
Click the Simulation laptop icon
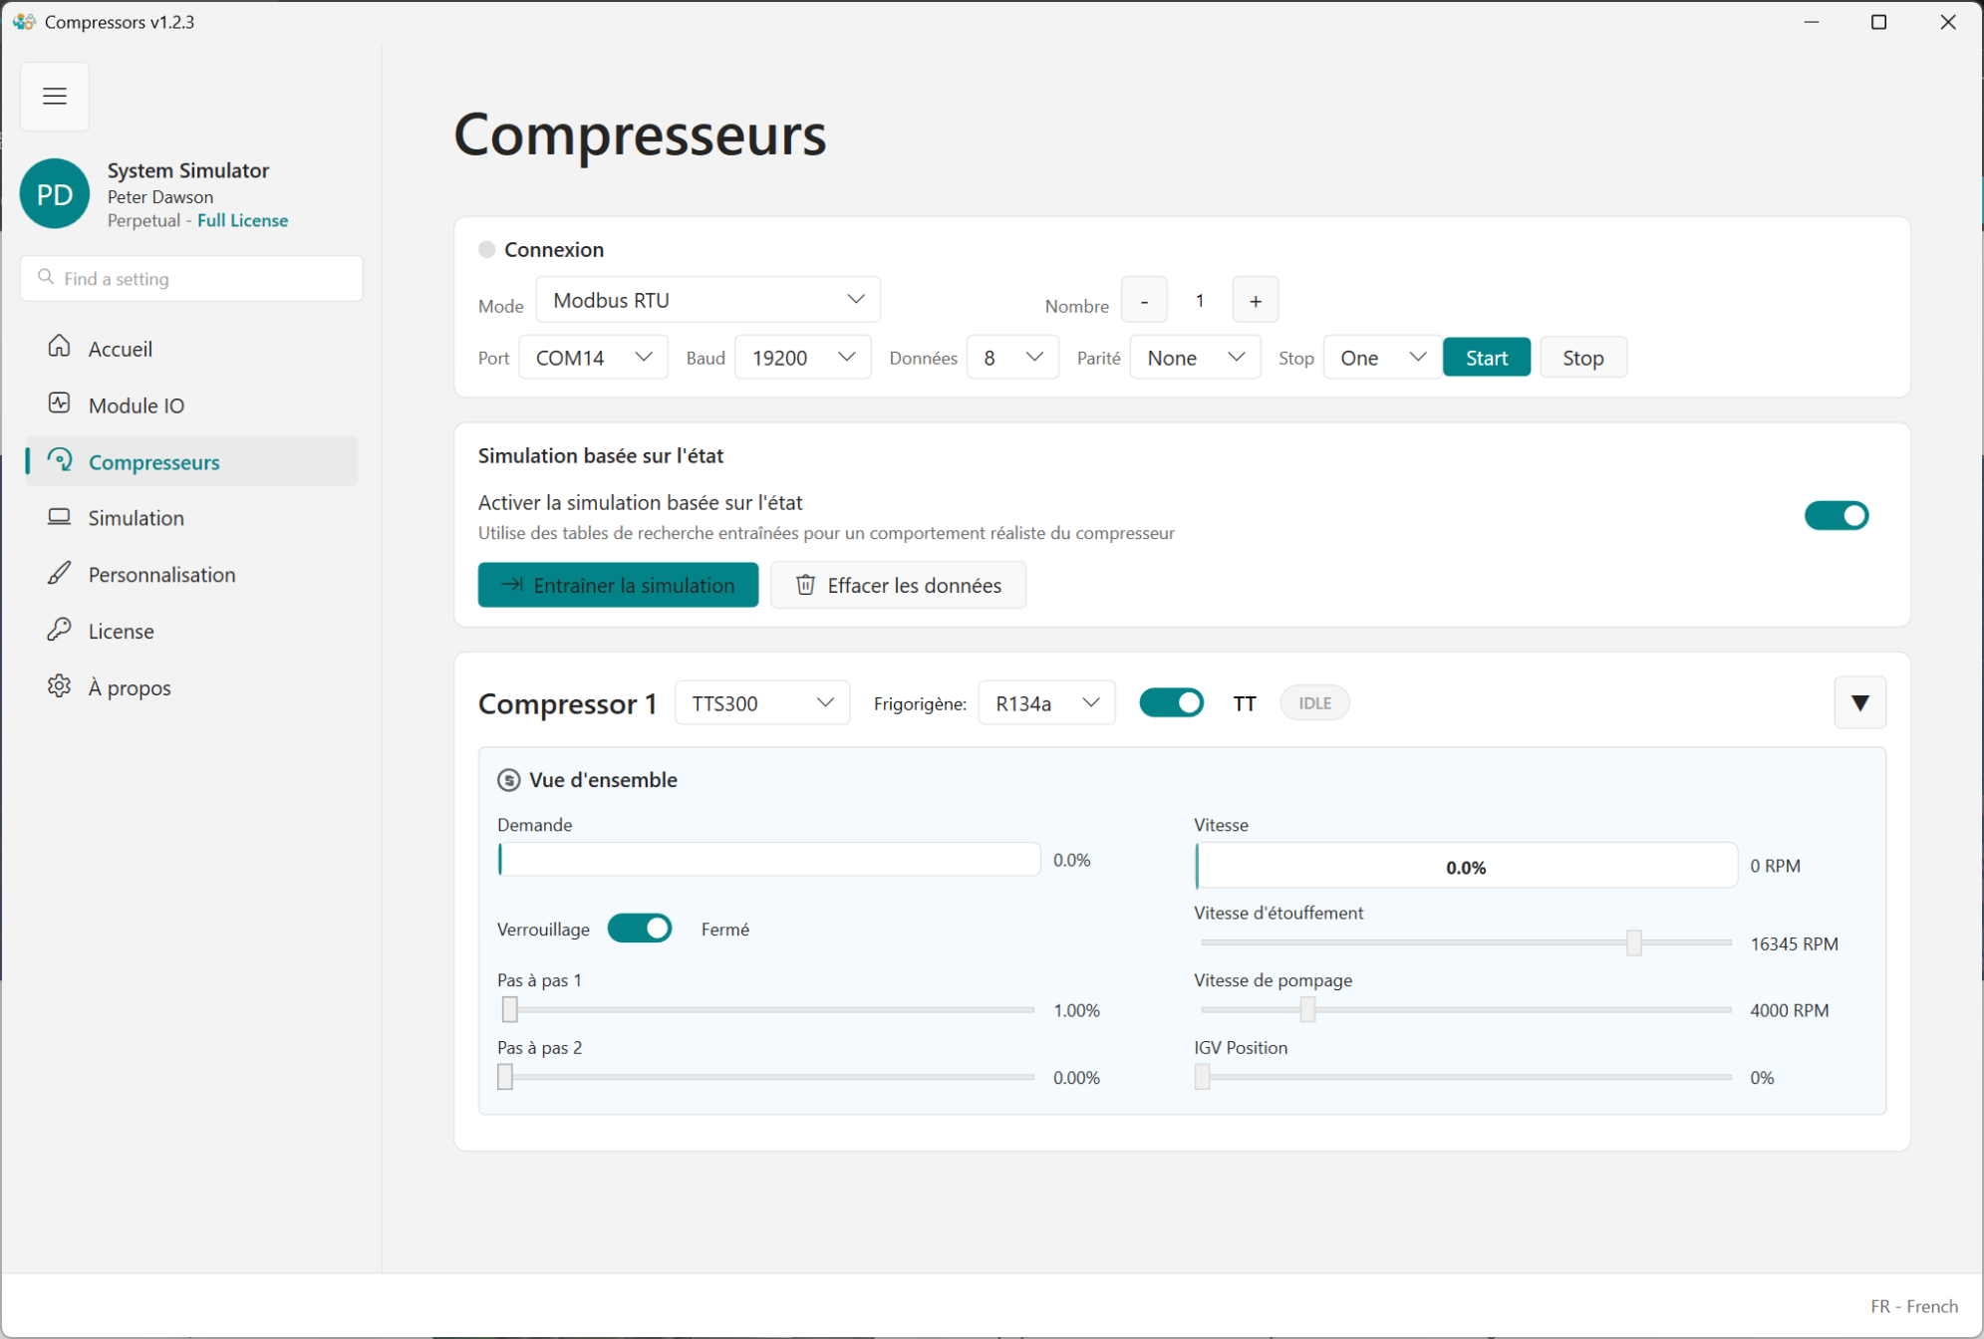pyautogui.click(x=60, y=517)
